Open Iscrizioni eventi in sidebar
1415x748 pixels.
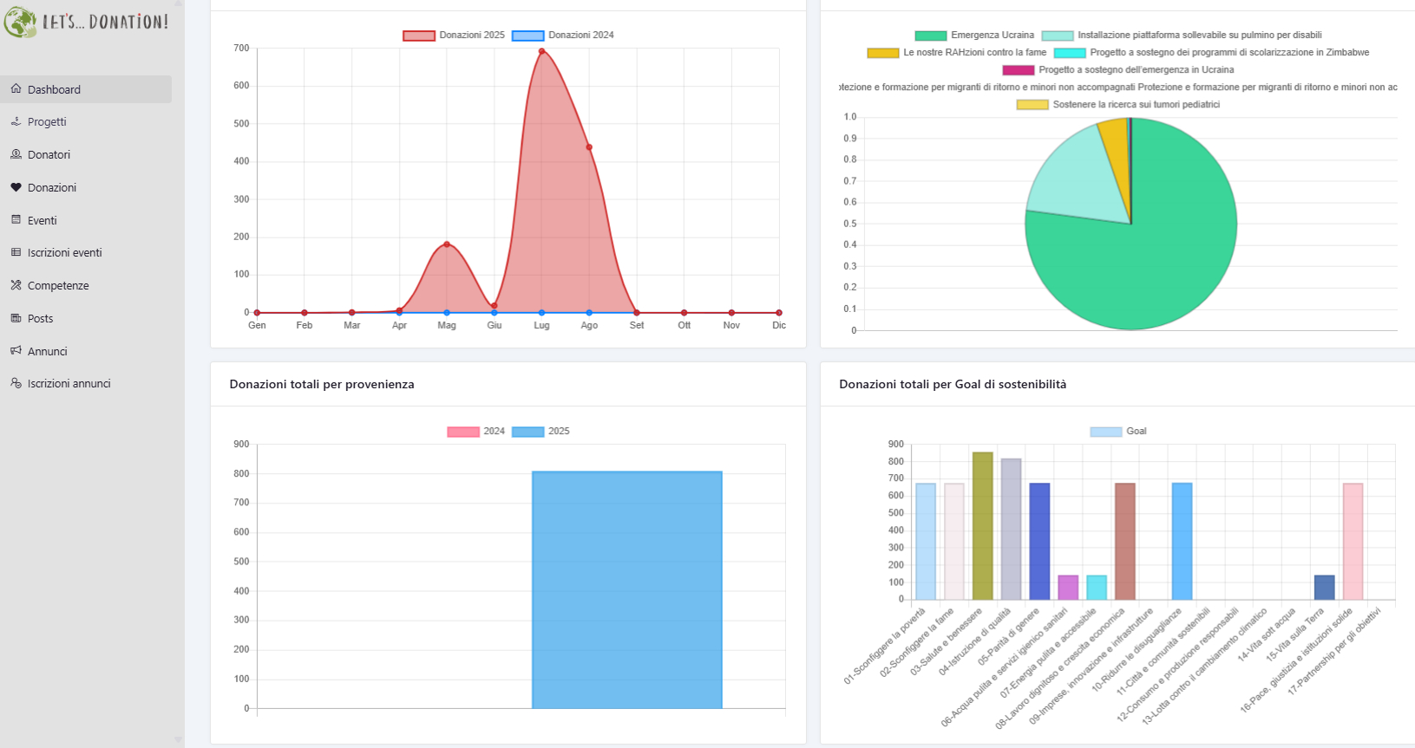point(64,253)
